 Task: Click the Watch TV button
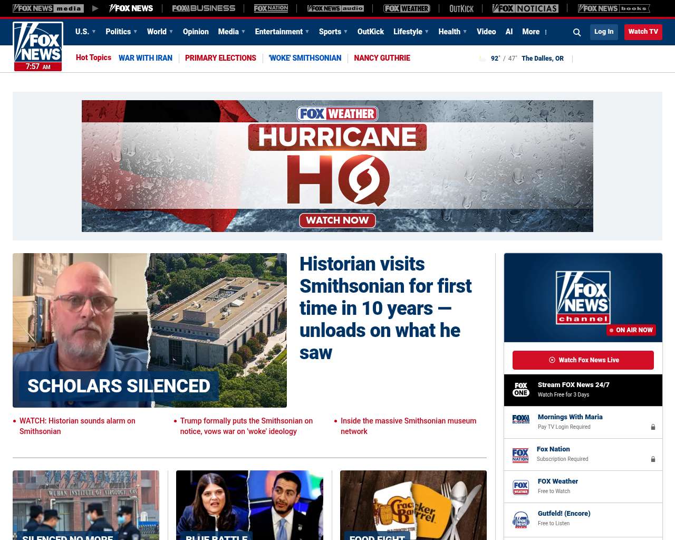coord(643,32)
